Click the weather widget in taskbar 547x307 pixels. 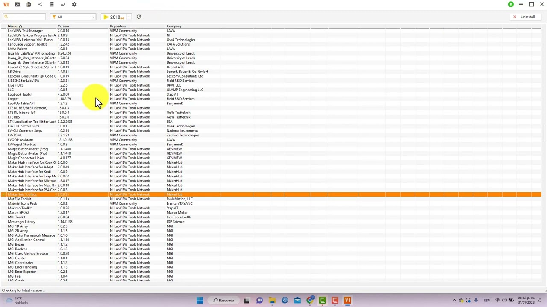pyautogui.click(x=17, y=300)
